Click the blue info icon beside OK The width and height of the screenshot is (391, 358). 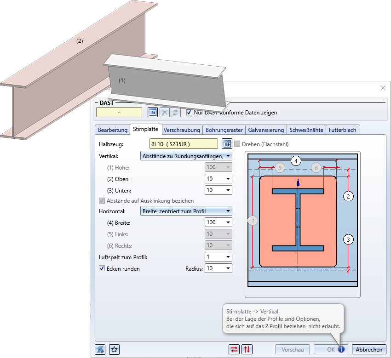[x=341, y=349]
